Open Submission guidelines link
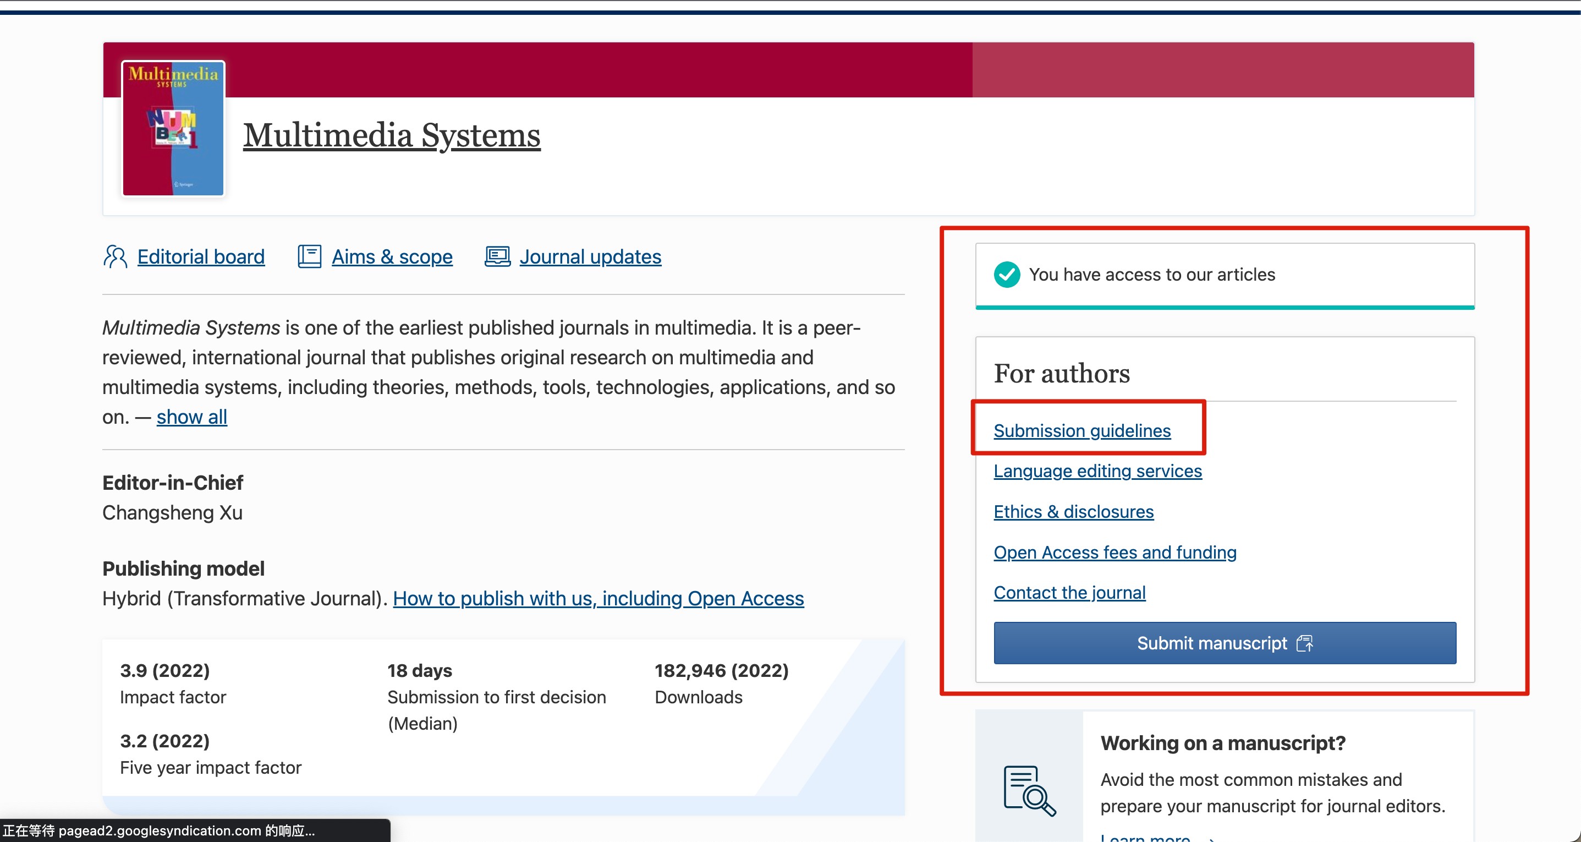This screenshot has width=1581, height=842. click(x=1082, y=431)
